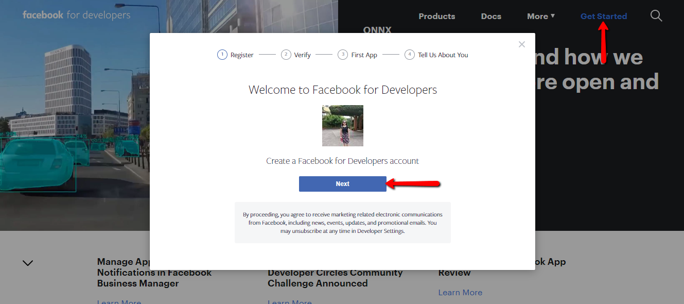Click the profile photo thumbnail

point(343,126)
